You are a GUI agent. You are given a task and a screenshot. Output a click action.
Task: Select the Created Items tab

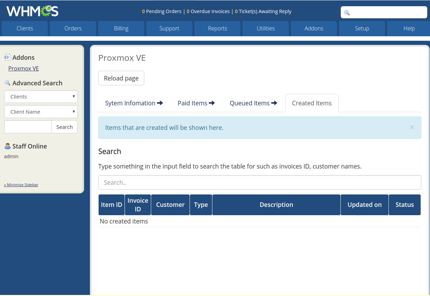click(312, 103)
